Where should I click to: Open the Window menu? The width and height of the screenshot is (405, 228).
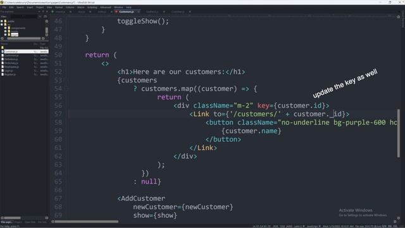point(118,7)
